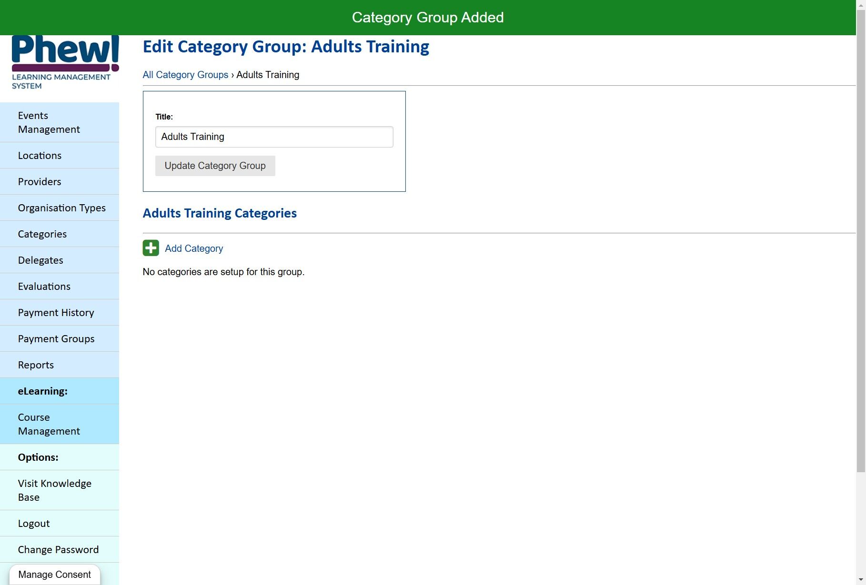This screenshot has width=866, height=585.
Task: Open the Providers menu item
Action: (x=40, y=182)
